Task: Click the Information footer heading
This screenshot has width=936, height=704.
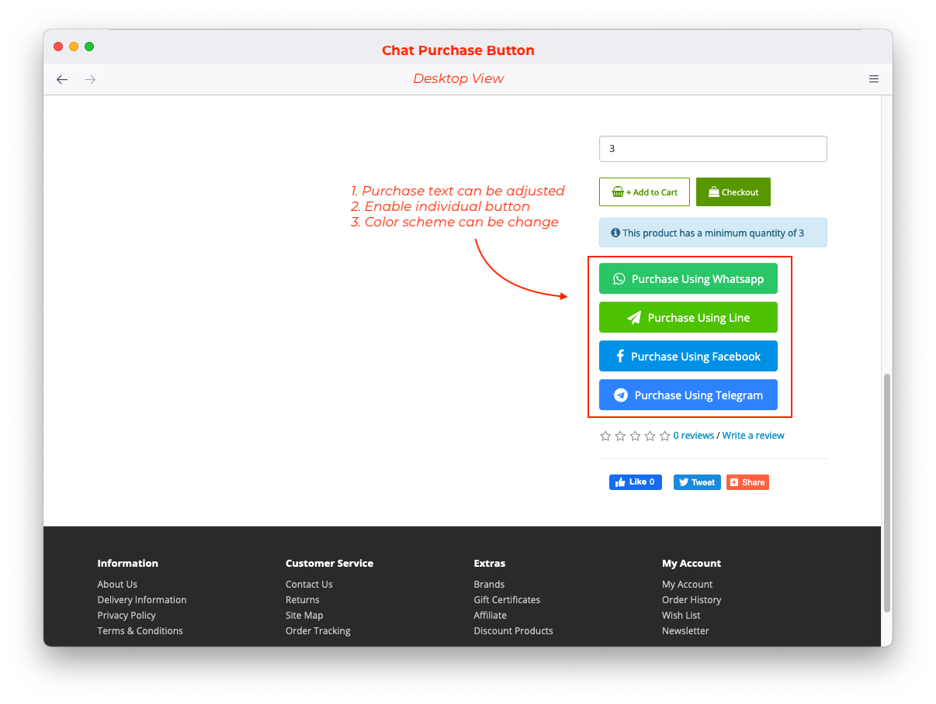Action: coord(127,564)
